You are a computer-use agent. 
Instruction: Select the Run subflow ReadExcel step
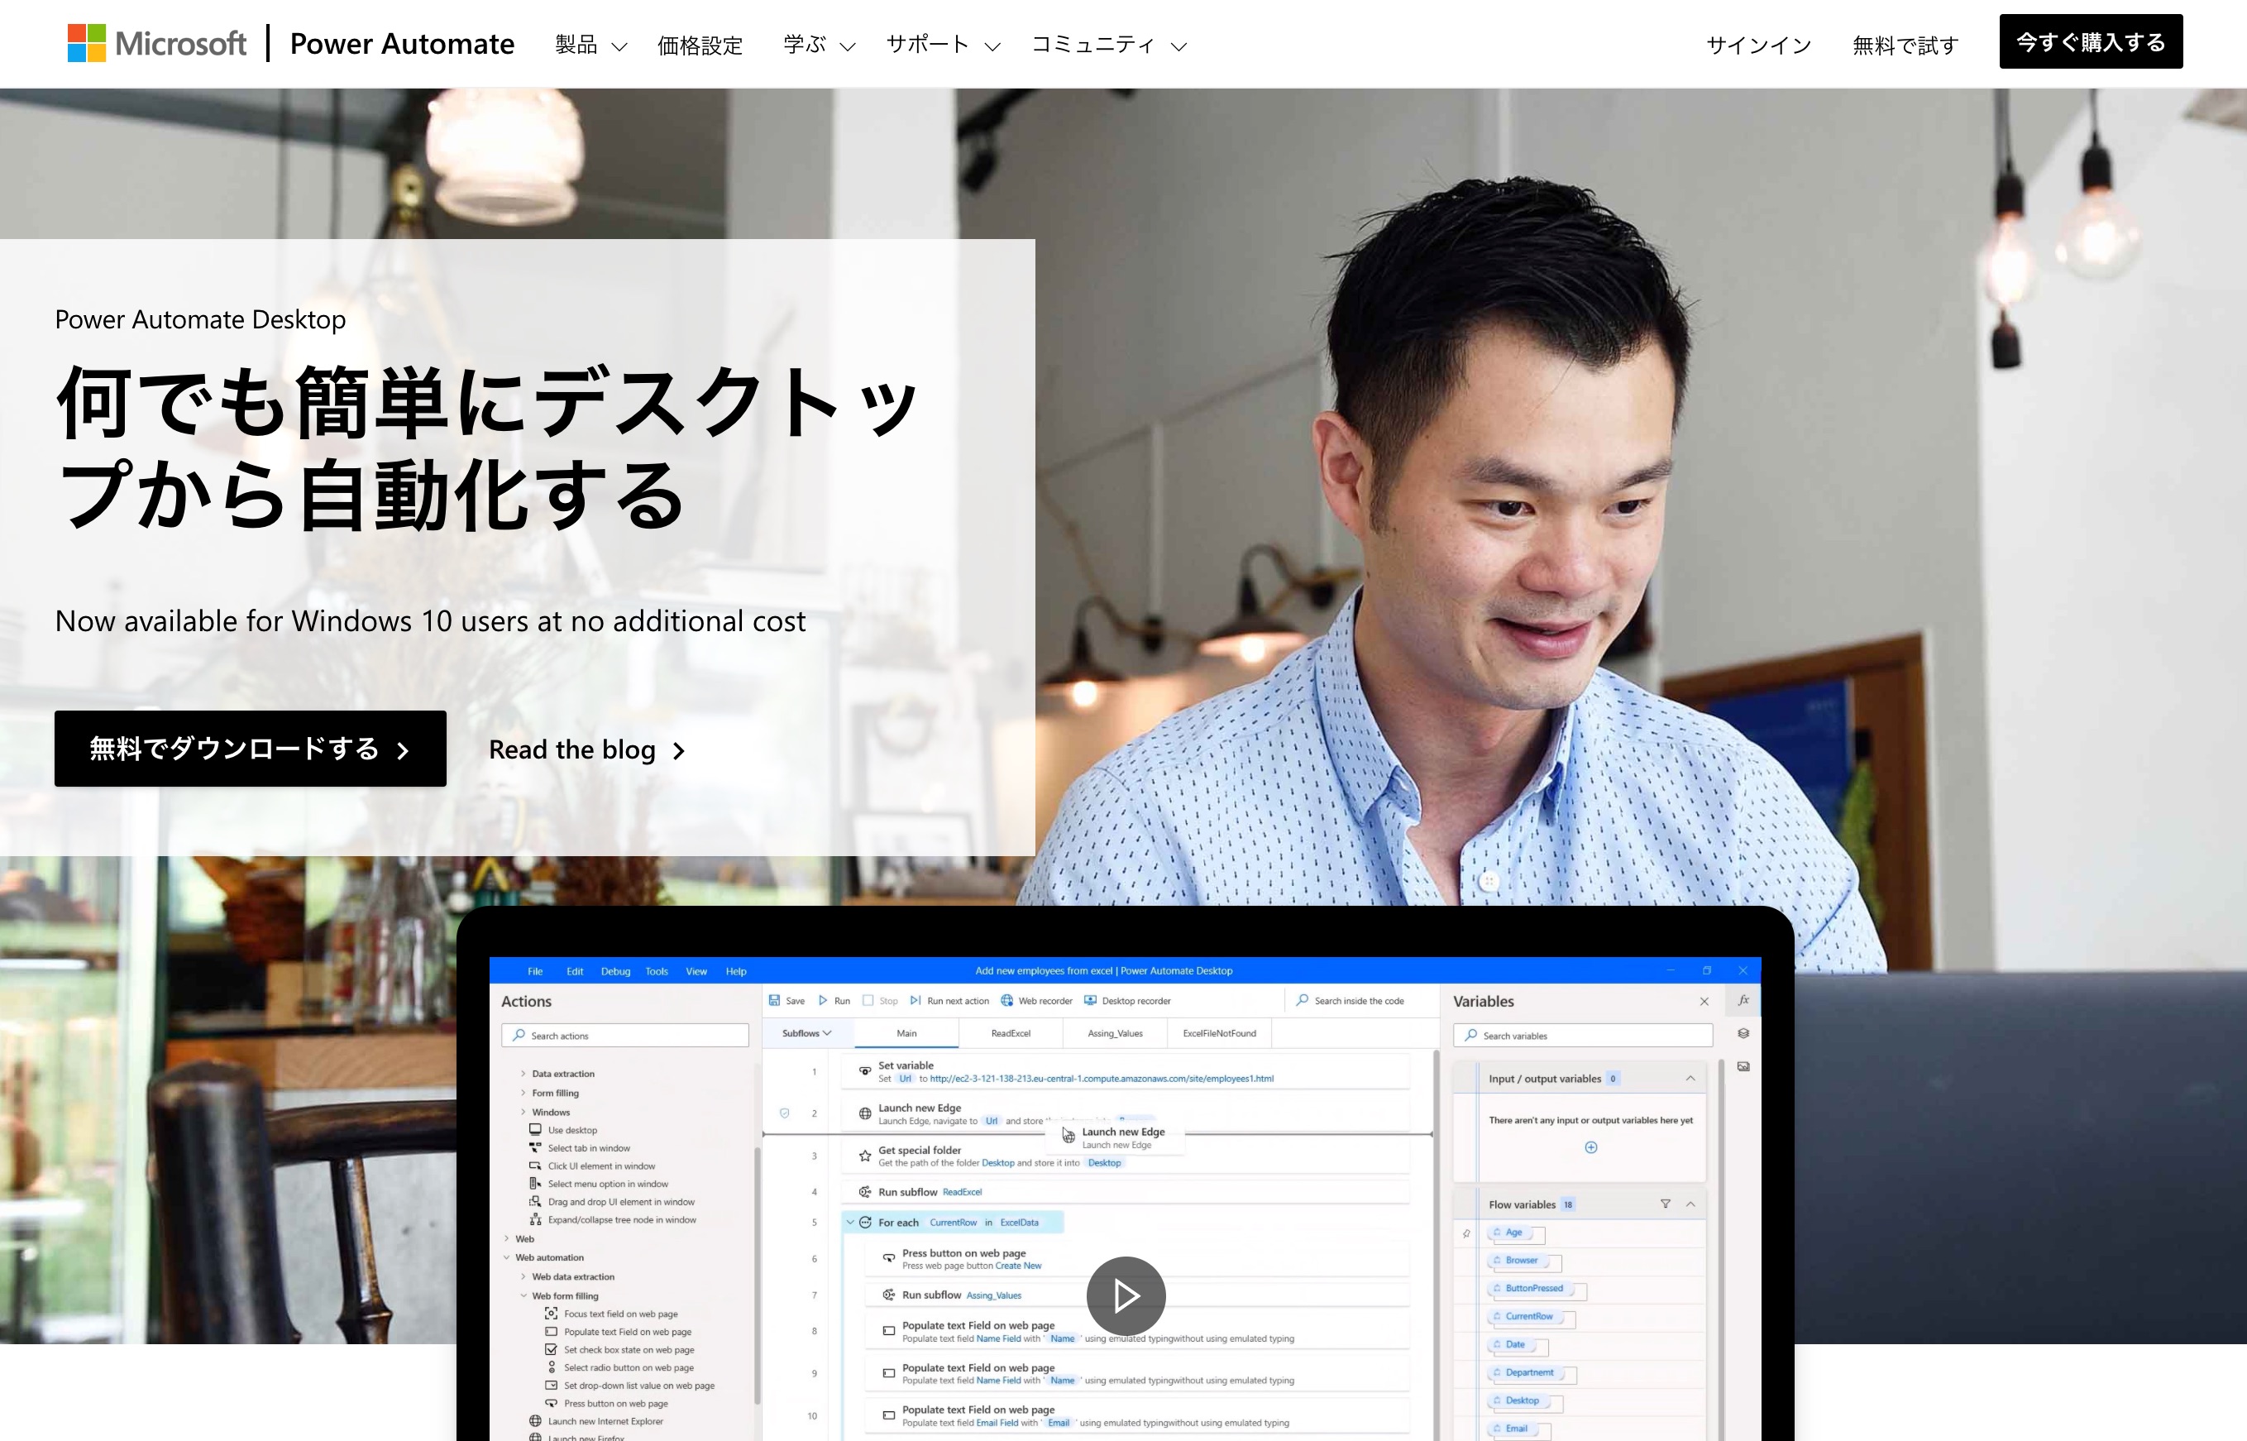(x=1126, y=1192)
